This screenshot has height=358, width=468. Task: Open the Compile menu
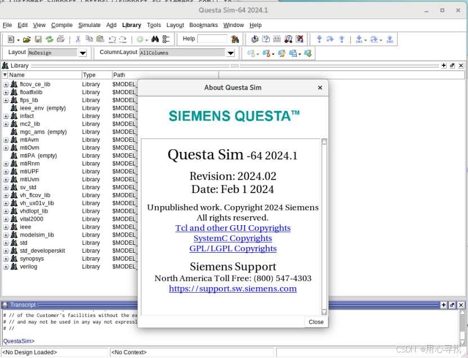(x=62, y=25)
